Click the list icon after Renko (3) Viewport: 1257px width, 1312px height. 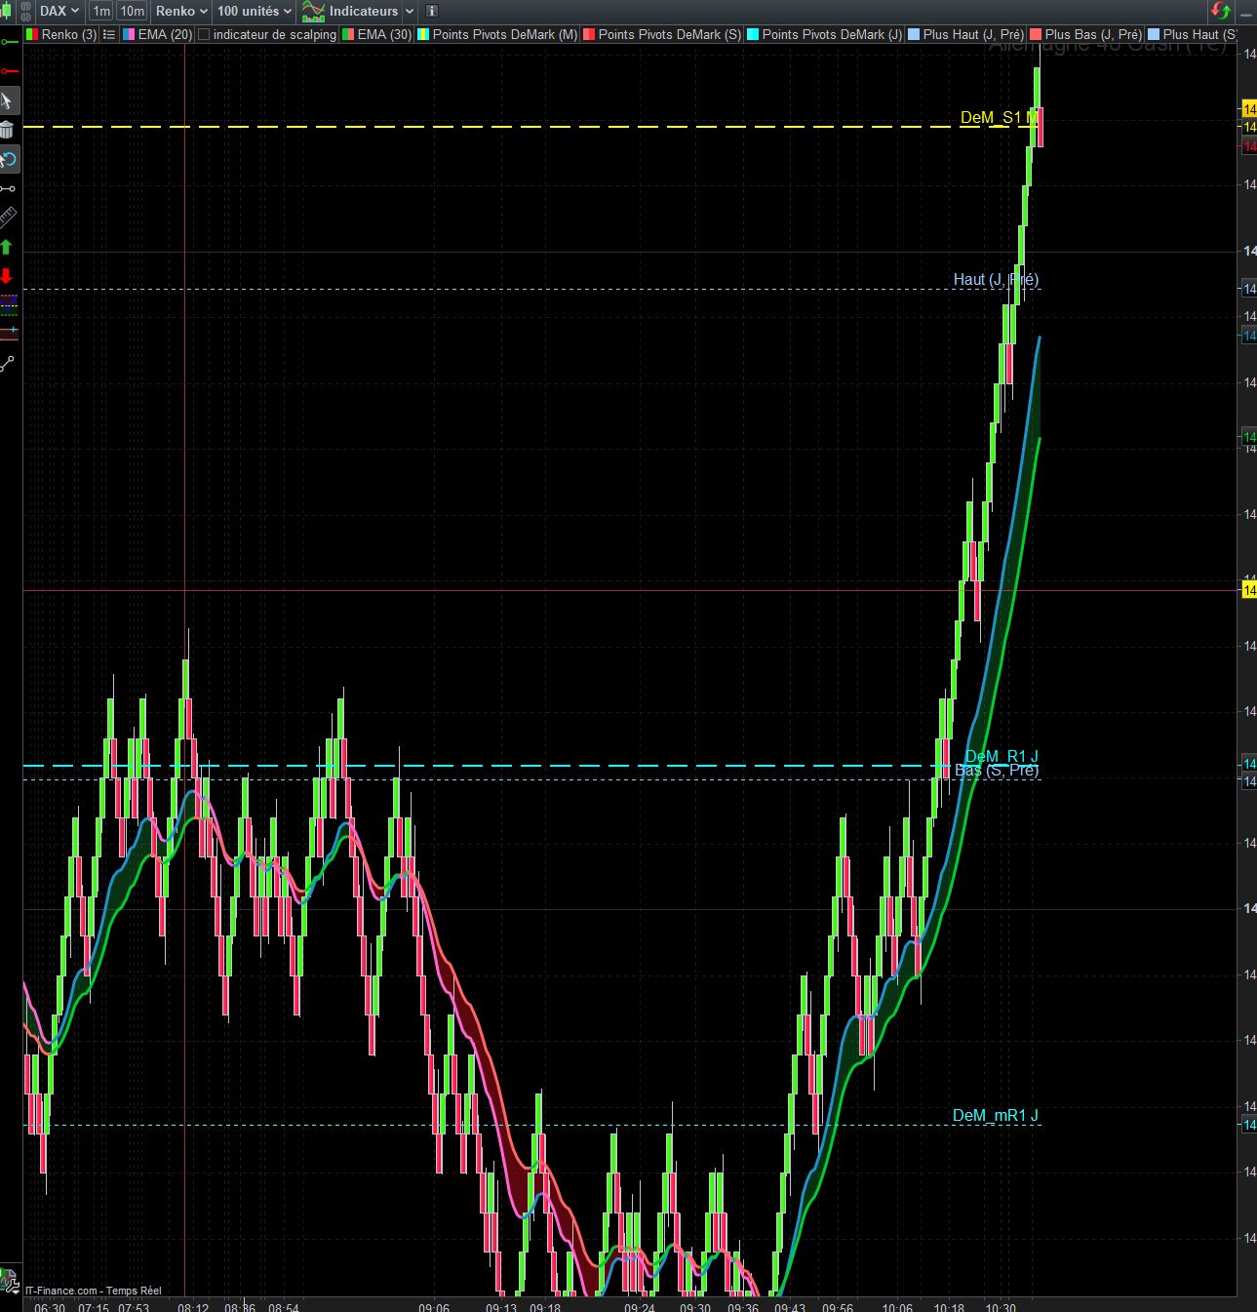109,34
